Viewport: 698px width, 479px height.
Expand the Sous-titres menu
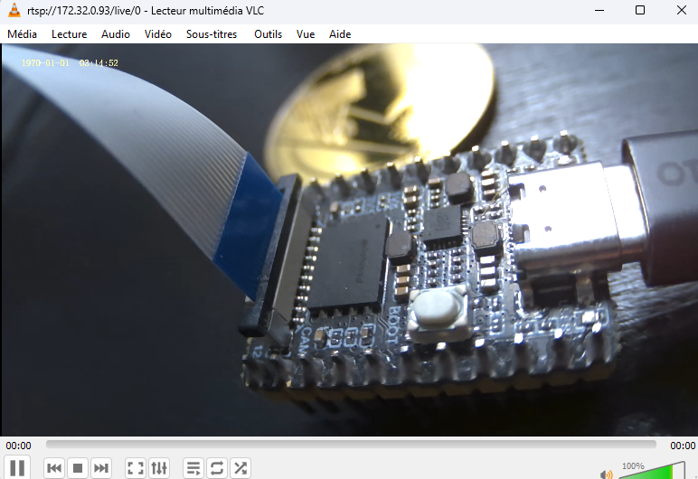(212, 34)
